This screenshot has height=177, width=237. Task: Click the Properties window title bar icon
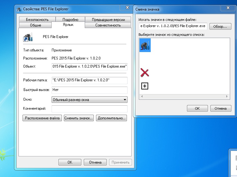pos(19,9)
